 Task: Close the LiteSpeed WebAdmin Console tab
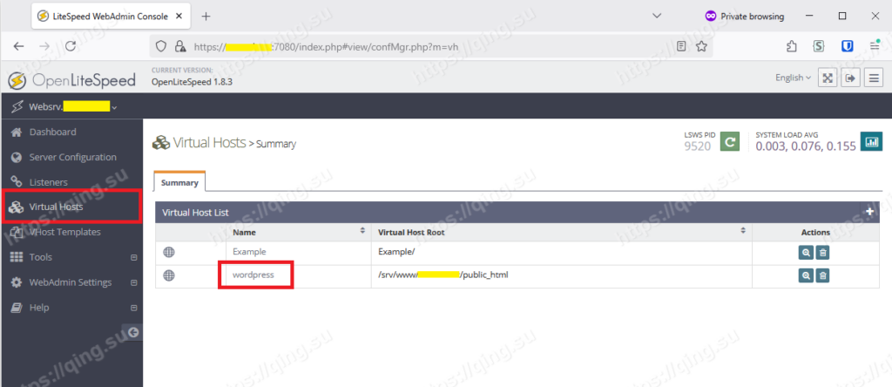179,17
